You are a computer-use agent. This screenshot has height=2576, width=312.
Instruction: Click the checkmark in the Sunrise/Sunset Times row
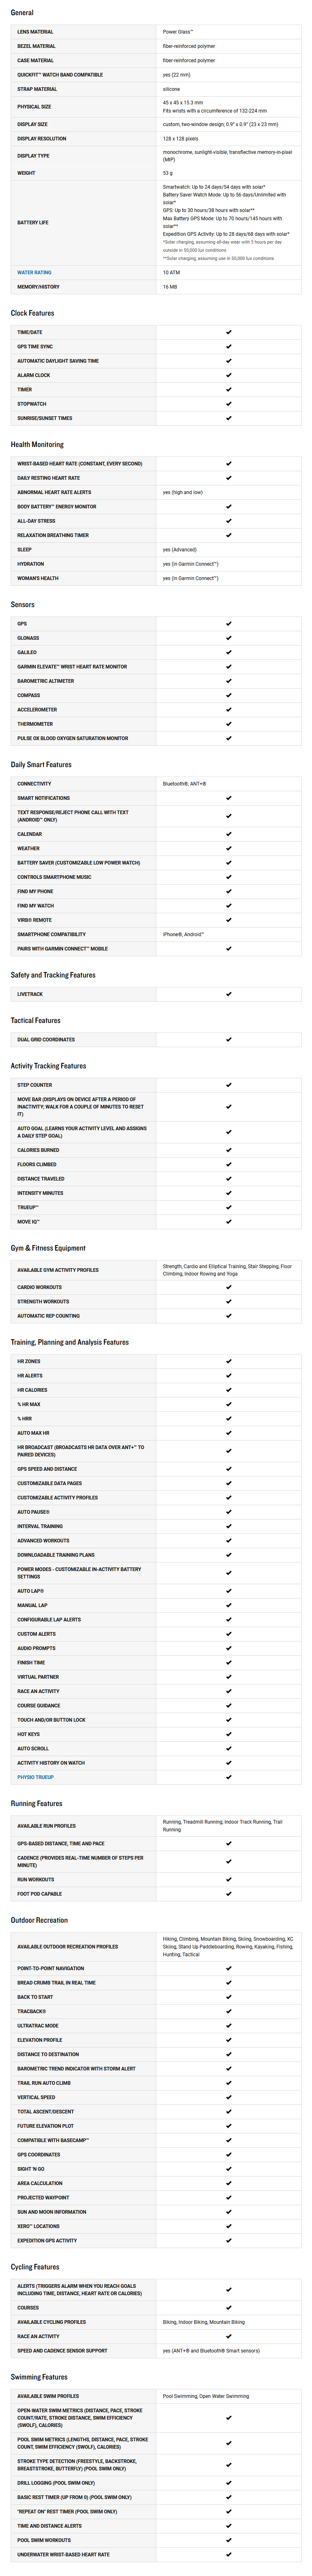pos(228,418)
